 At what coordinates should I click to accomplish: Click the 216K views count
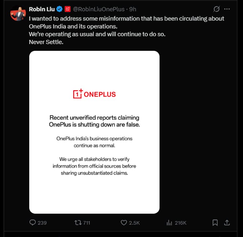181,223
